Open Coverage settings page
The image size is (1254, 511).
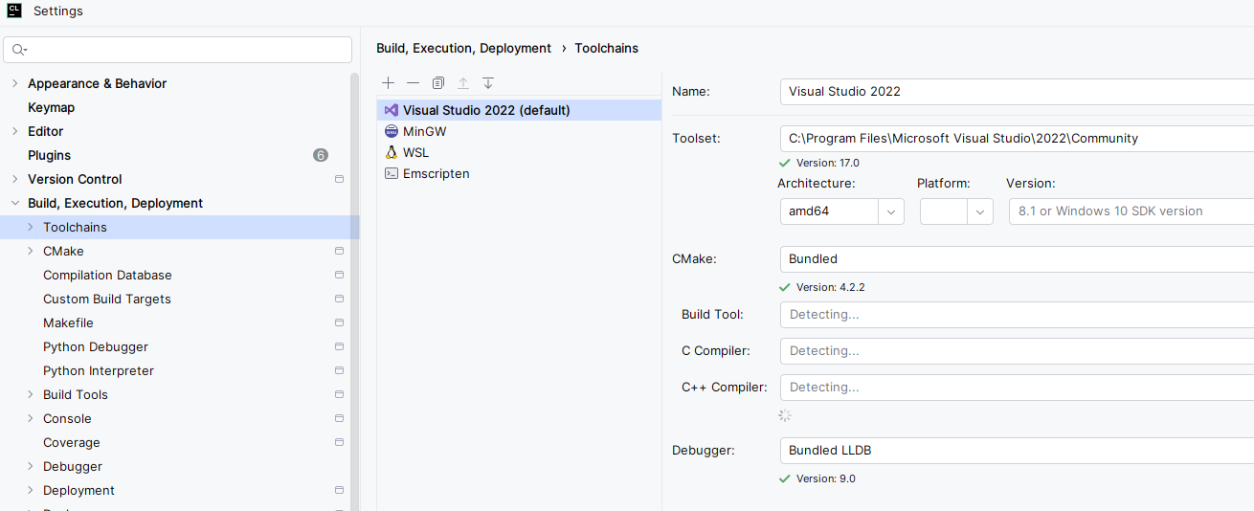point(72,442)
